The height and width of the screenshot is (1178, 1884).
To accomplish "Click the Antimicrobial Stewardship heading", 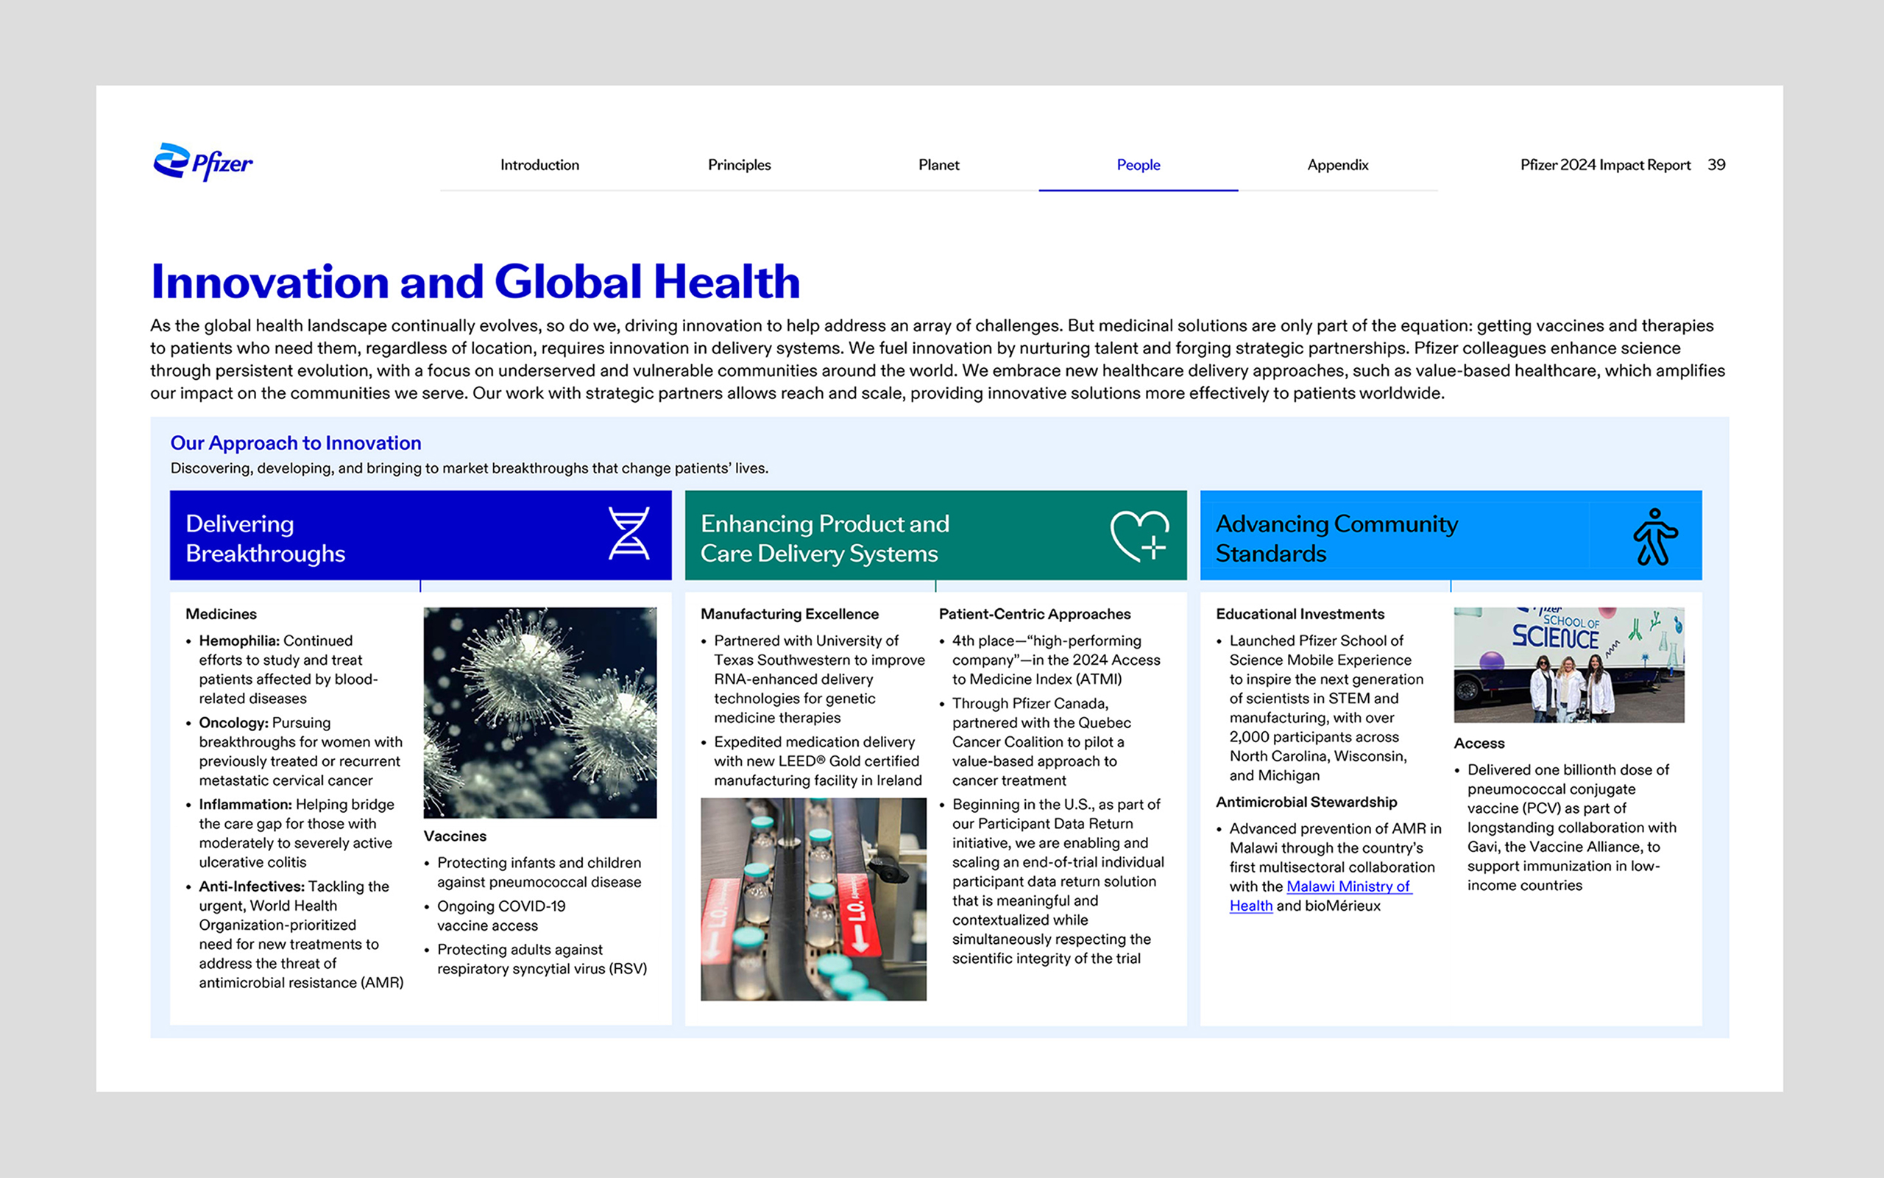I will coord(1306,802).
